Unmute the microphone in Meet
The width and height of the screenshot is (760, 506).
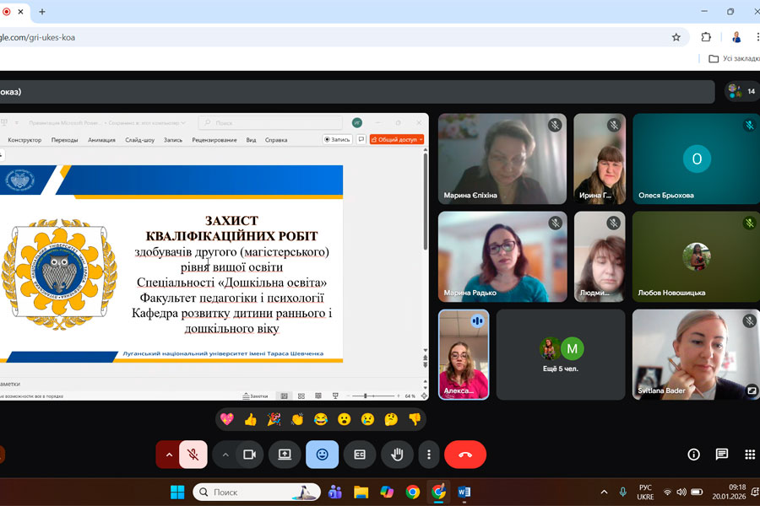(193, 455)
